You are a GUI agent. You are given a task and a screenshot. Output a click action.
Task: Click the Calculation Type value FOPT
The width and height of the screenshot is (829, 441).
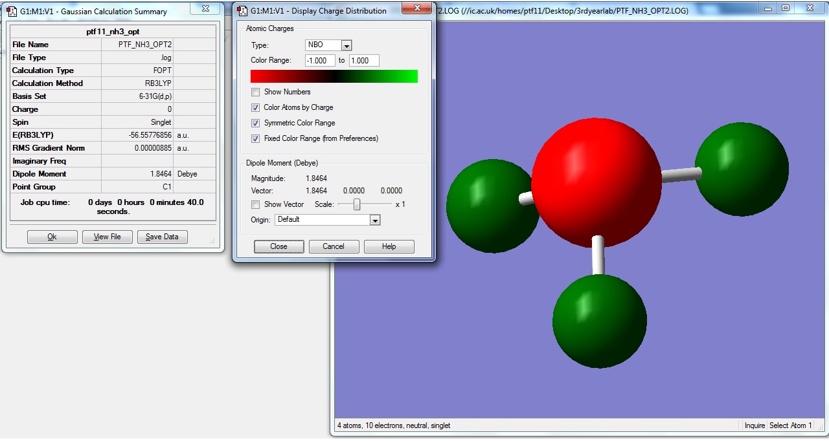(163, 70)
